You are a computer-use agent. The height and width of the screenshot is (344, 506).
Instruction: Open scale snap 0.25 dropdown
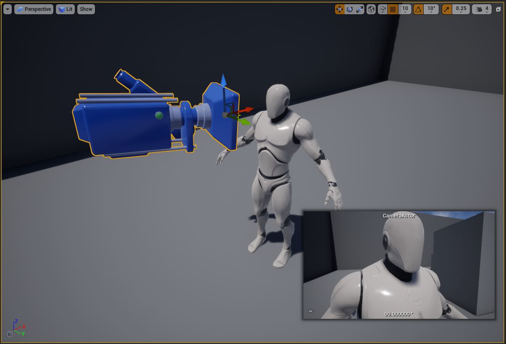click(461, 9)
